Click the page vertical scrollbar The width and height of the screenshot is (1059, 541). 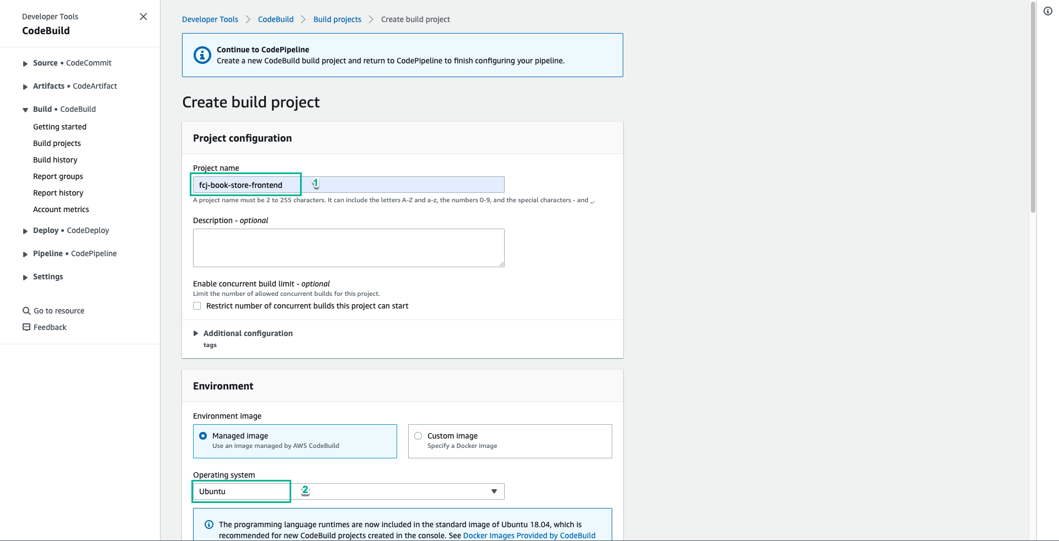click(1033, 107)
